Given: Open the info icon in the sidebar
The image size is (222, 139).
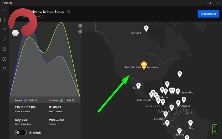Looking at the screenshot, I should click(x=4, y=59).
